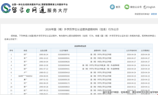Image resolution: width=158 pixels, height=95 pixels.
Task: Click start date 2026-04-23
Action: tap(131, 76)
